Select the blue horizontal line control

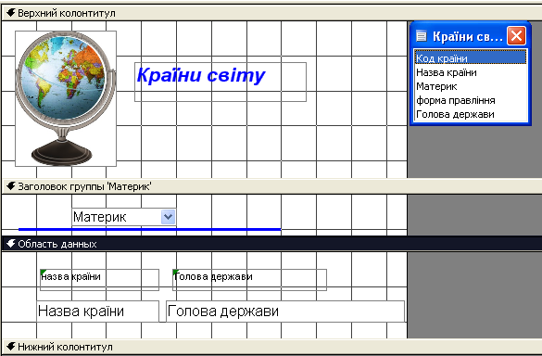coord(150,229)
